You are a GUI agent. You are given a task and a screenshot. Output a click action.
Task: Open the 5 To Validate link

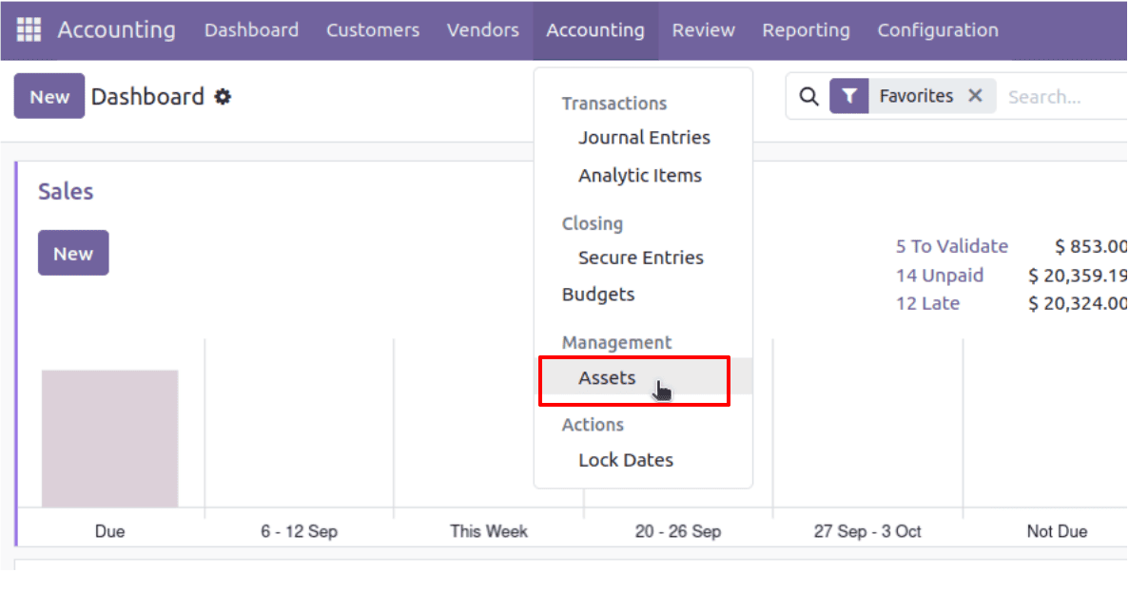coord(951,246)
